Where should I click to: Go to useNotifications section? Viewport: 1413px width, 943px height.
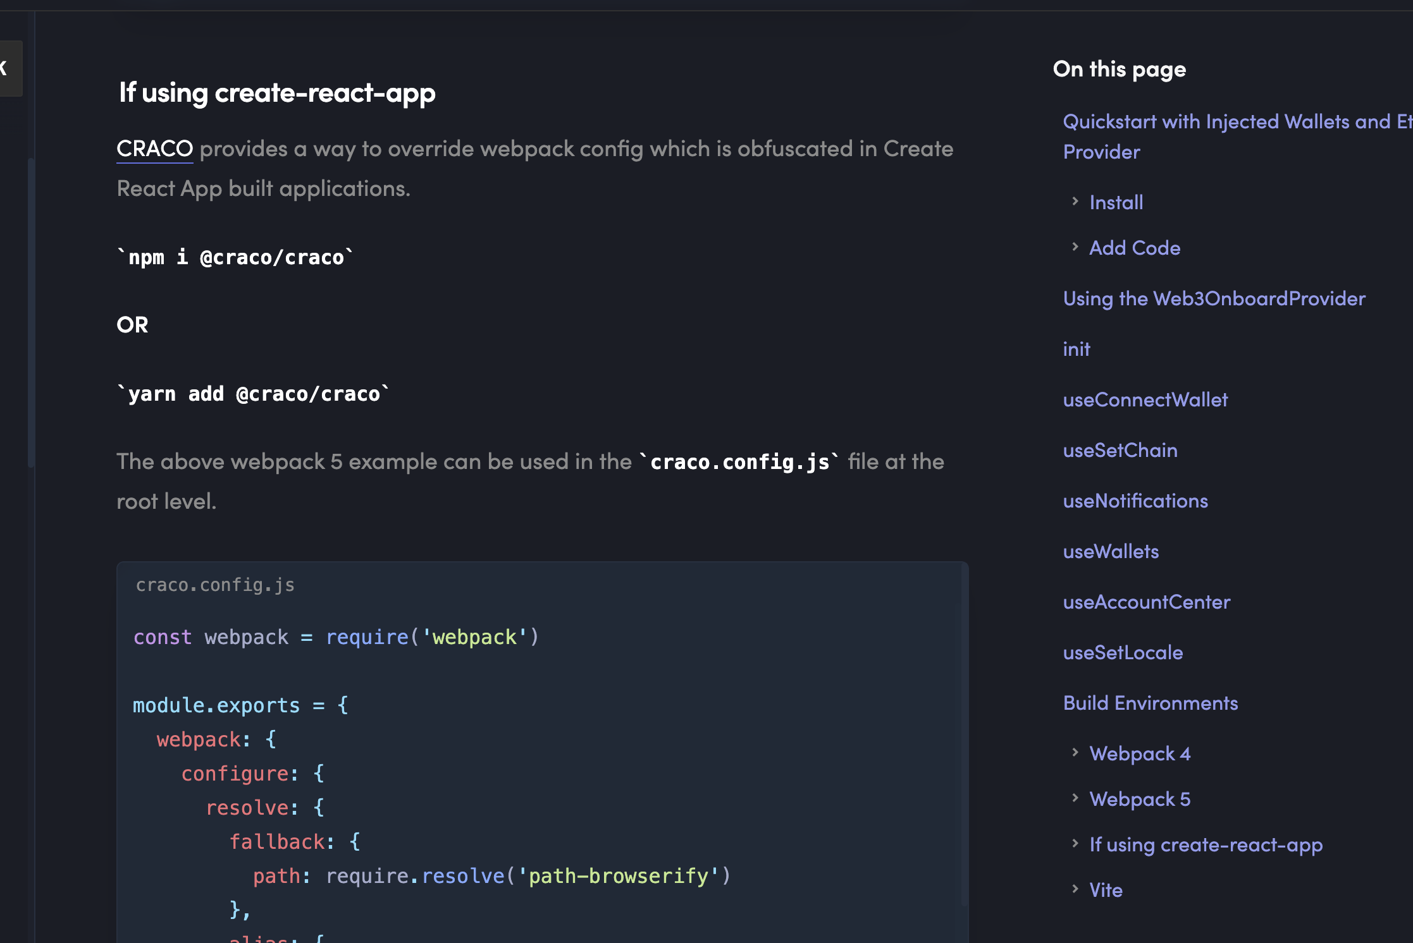[1135, 501]
